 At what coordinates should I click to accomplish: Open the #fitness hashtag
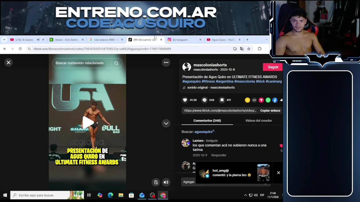pyautogui.click(x=208, y=81)
